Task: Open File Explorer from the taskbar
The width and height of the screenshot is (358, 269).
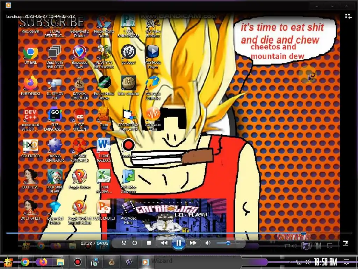Action: 60,262
